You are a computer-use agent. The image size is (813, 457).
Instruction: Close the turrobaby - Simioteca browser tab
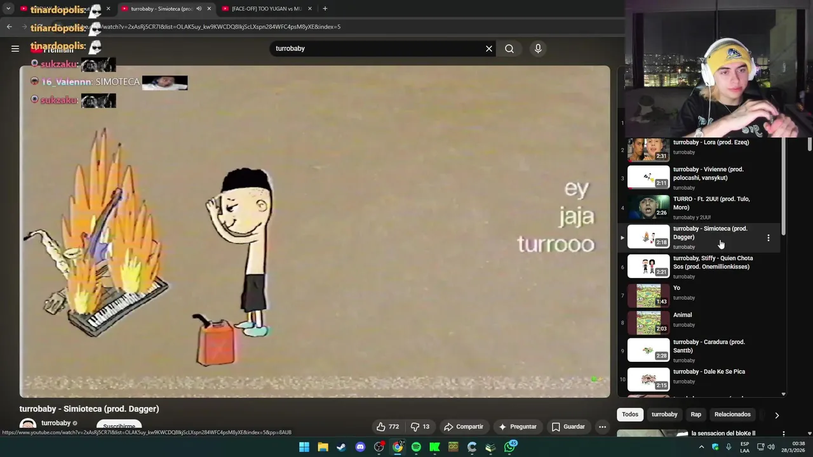click(209, 9)
